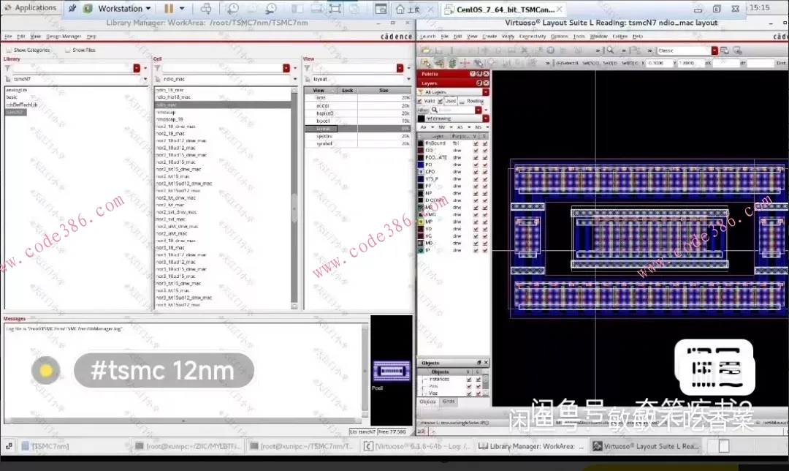Enable the Show Files checkbox

coord(68,50)
